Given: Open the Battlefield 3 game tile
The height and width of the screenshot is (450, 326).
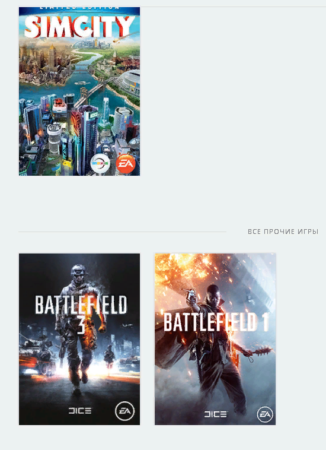Looking at the screenshot, I should pos(79,339).
